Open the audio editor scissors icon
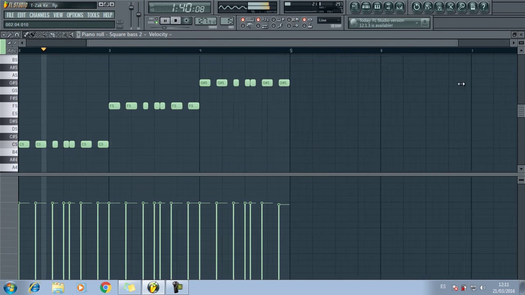The image size is (525, 295). (450, 7)
